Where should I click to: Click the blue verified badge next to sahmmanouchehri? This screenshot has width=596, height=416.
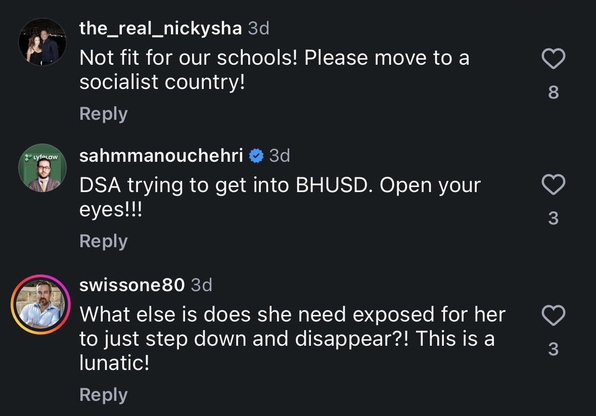tap(256, 156)
